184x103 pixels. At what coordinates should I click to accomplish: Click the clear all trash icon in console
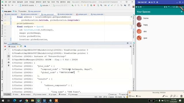click(9, 66)
